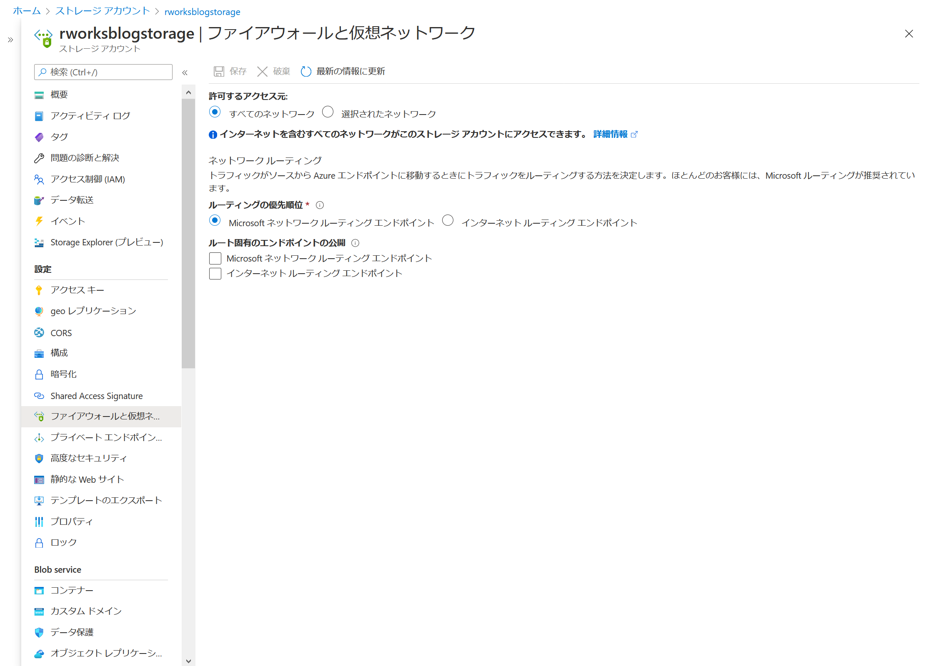Click rworksblogstorage breadcrumb link

click(x=203, y=12)
